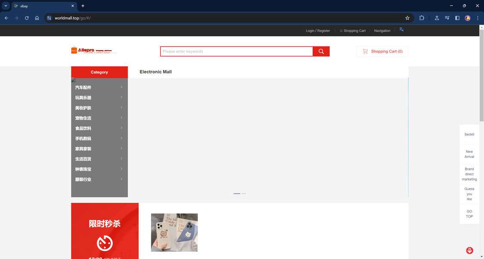Select the first carousel slide indicator

coord(237,194)
